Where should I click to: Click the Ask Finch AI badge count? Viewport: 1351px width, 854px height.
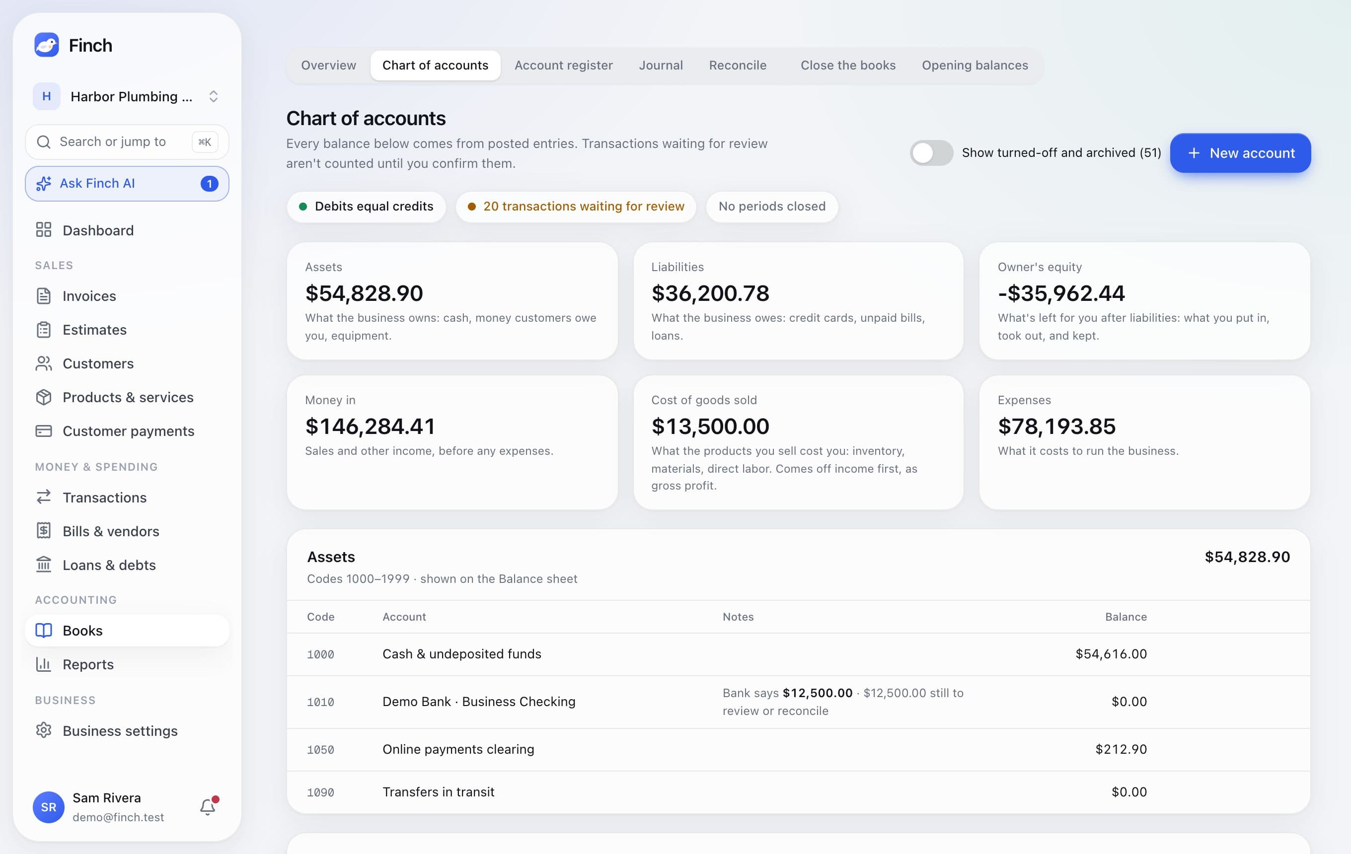[x=209, y=183]
